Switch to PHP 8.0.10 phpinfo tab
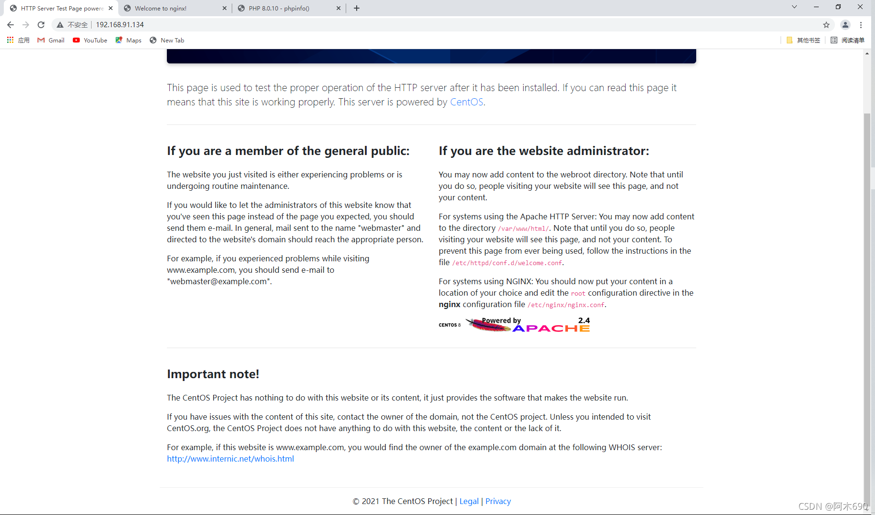Image resolution: width=875 pixels, height=515 pixels. [x=288, y=8]
